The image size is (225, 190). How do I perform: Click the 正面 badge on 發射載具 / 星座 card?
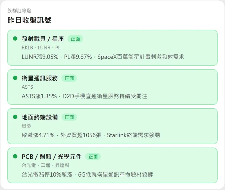tap(75, 39)
